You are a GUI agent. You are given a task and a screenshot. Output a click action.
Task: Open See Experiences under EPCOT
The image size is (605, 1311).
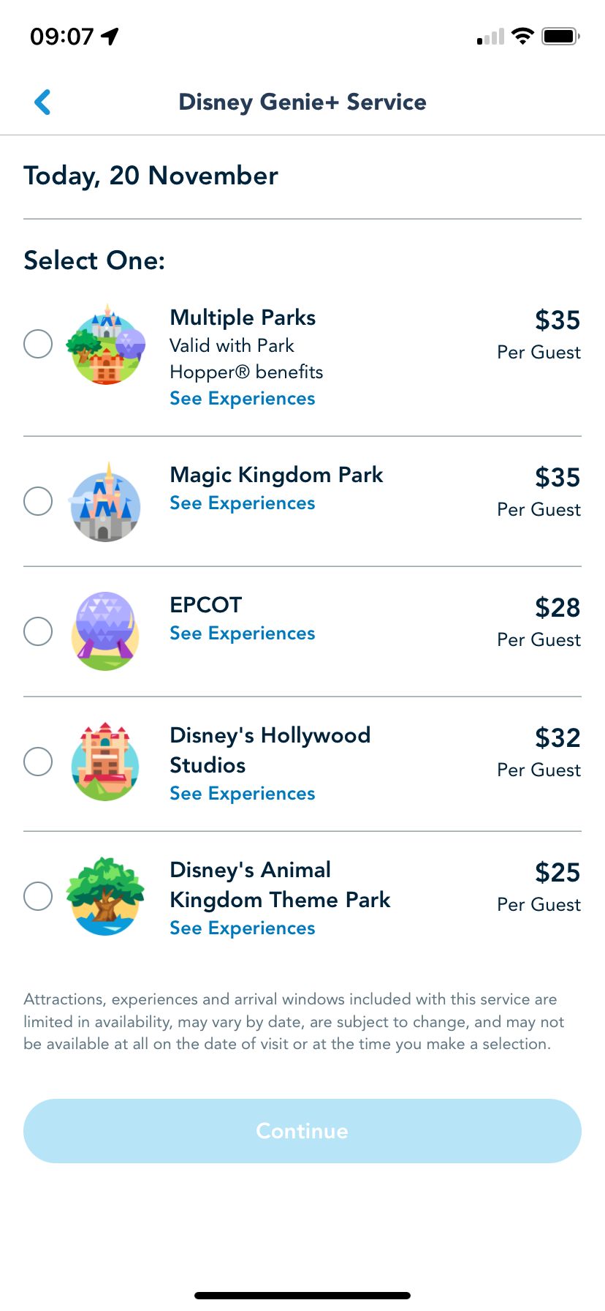click(243, 634)
